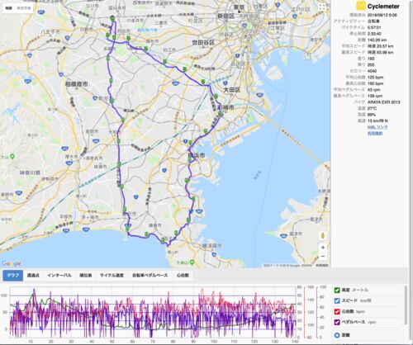The image size is (413, 345).
Task: Open the KML リンク link
Action: click(377, 127)
